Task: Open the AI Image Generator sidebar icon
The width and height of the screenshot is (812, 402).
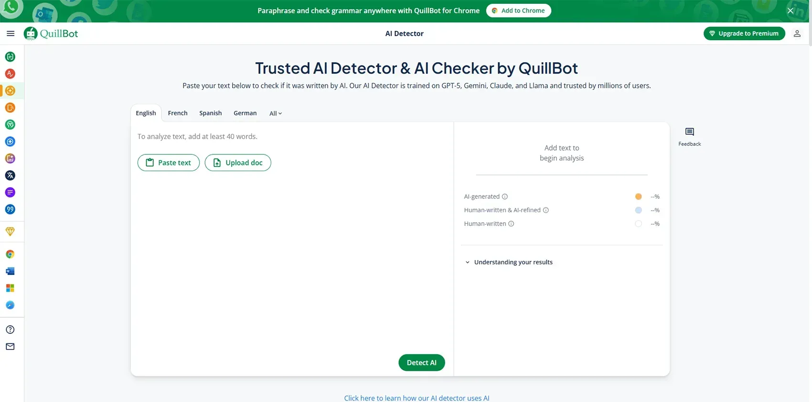Action: pos(10,159)
